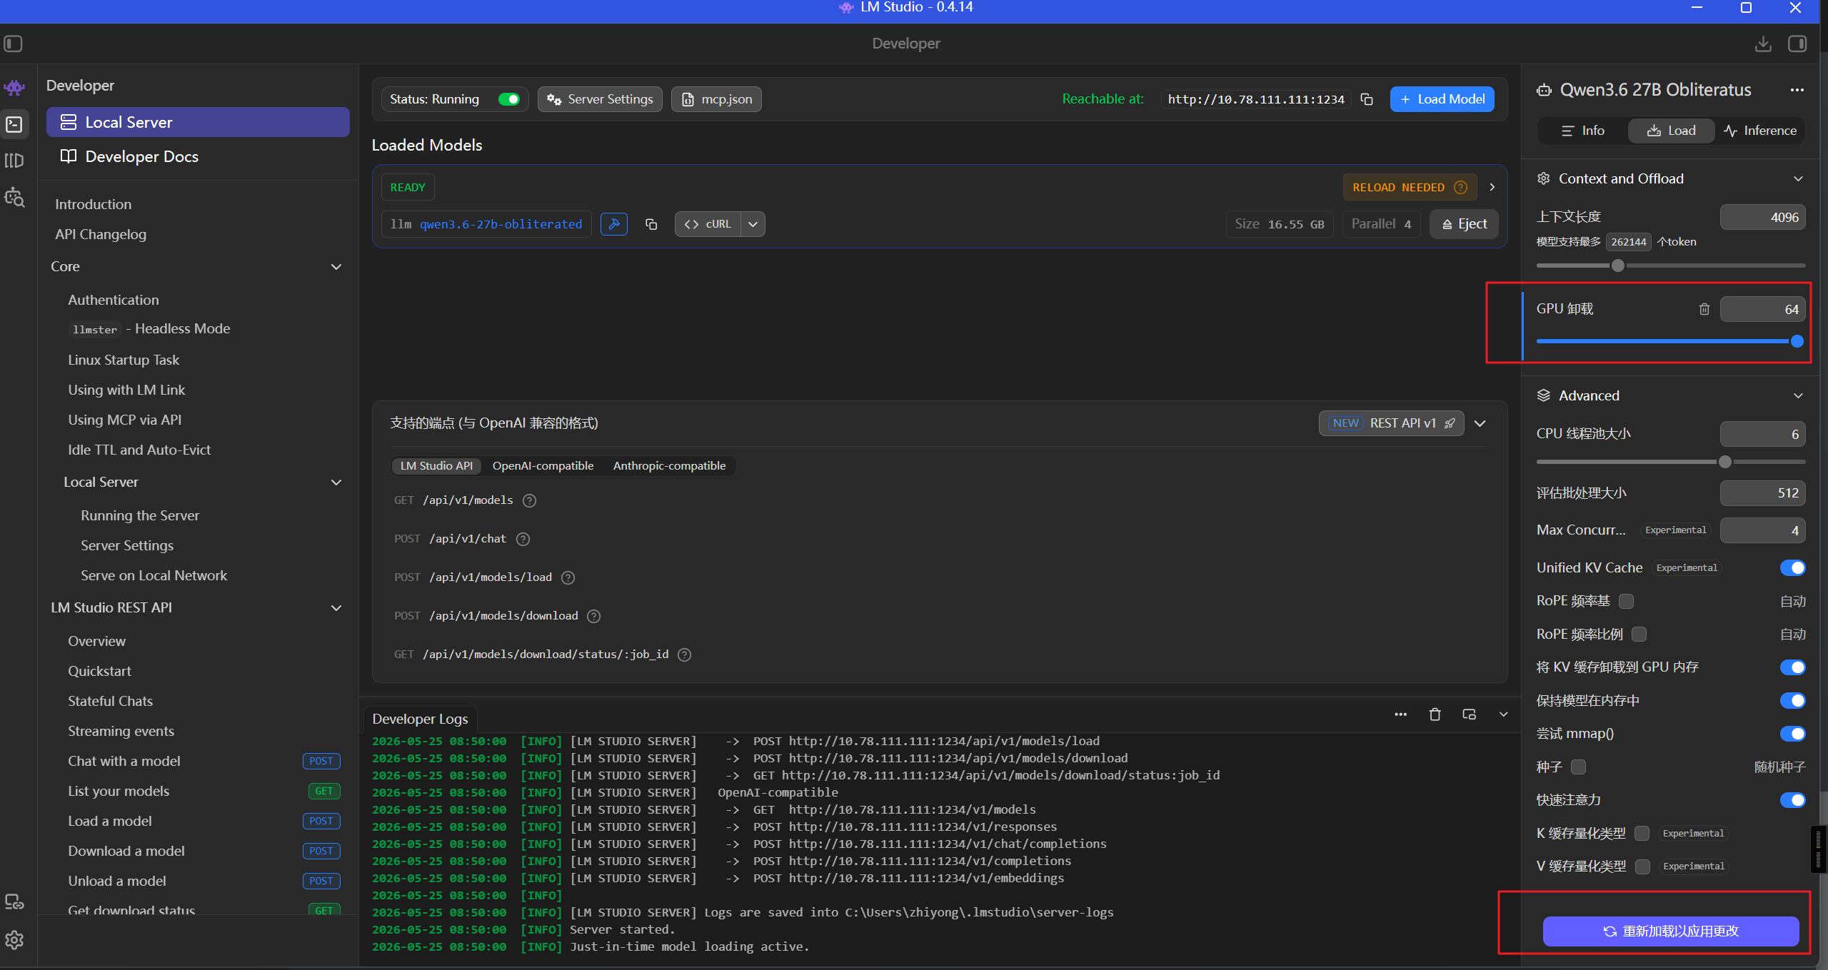This screenshot has width=1828, height=970.
Task: Collapse the Context and Offload section
Action: (x=1798, y=178)
